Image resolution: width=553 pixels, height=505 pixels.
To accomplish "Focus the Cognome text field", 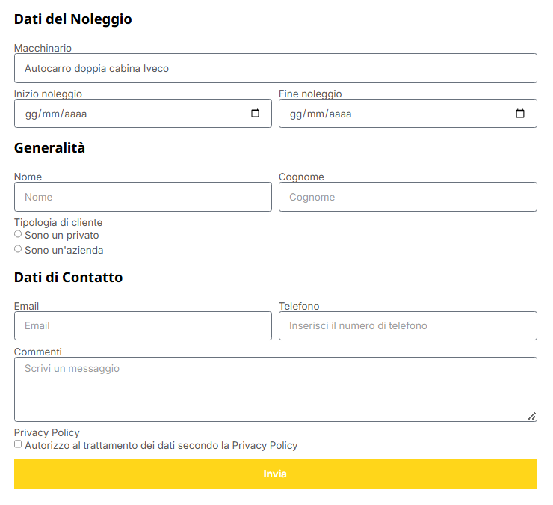I will [407, 197].
